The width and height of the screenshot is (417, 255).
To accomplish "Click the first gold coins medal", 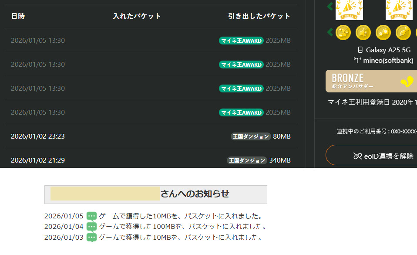I will (x=343, y=32).
